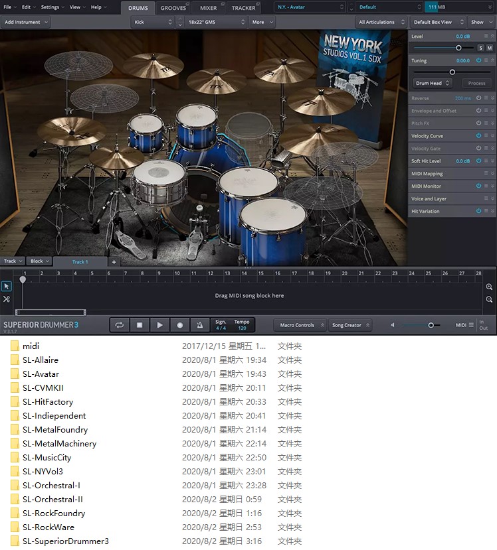
Task: Open the Add Instrument dropdown
Action: pyautogui.click(x=25, y=22)
